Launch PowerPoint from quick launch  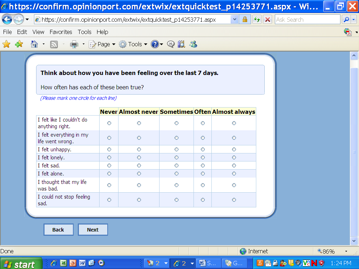point(73,263)
